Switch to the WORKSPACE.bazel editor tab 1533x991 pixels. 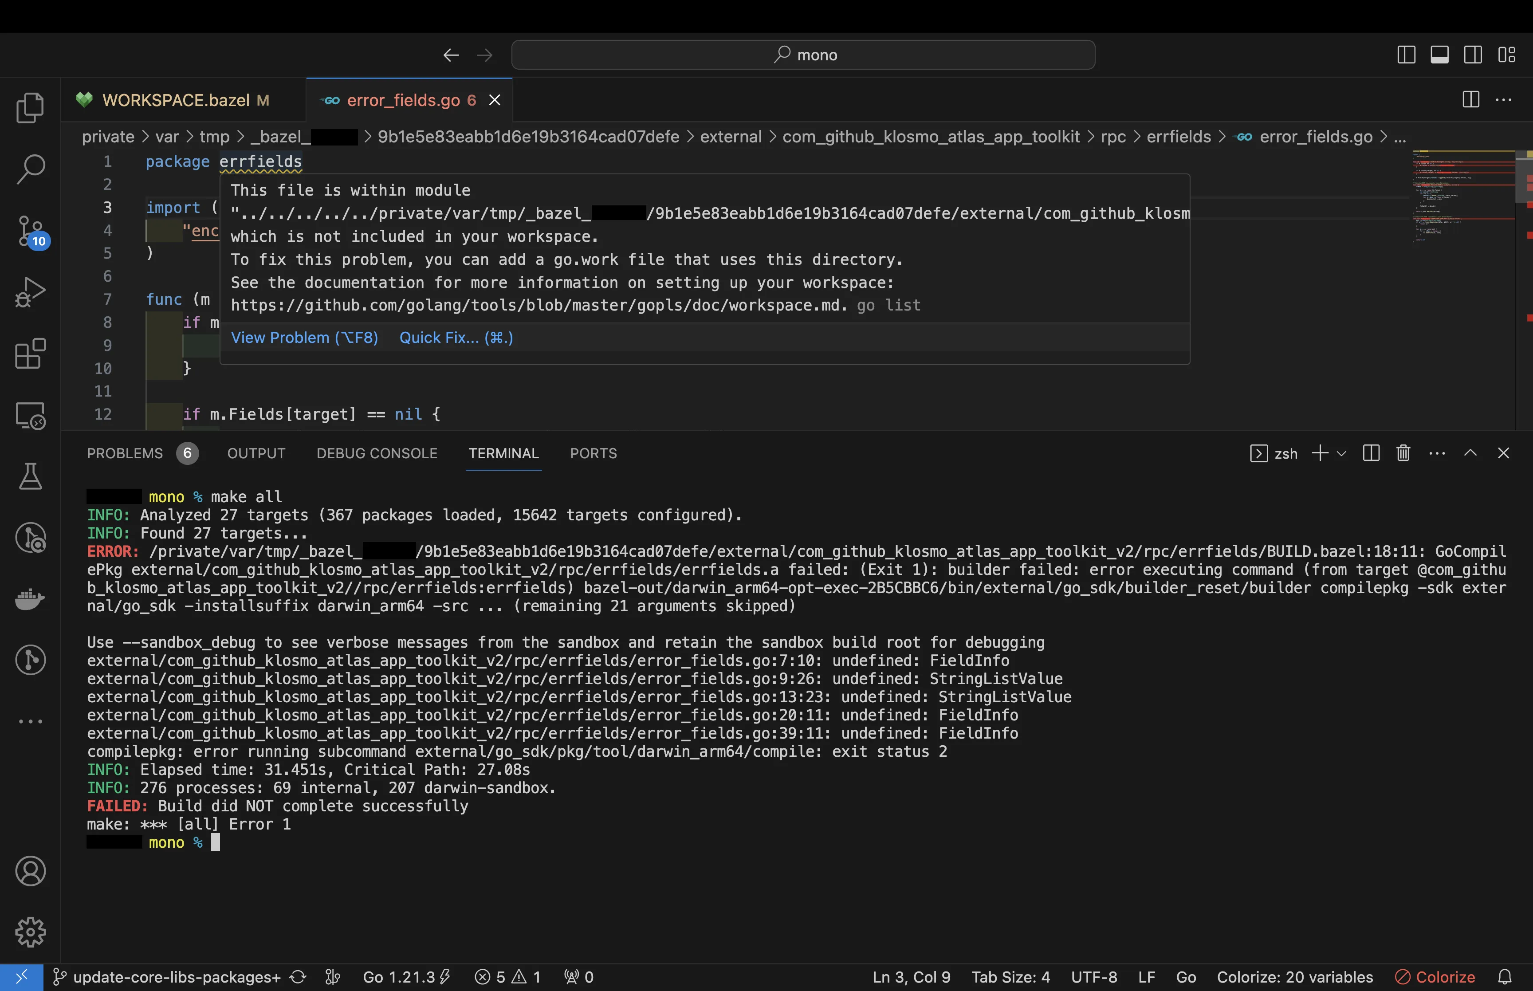coord(176,100)
